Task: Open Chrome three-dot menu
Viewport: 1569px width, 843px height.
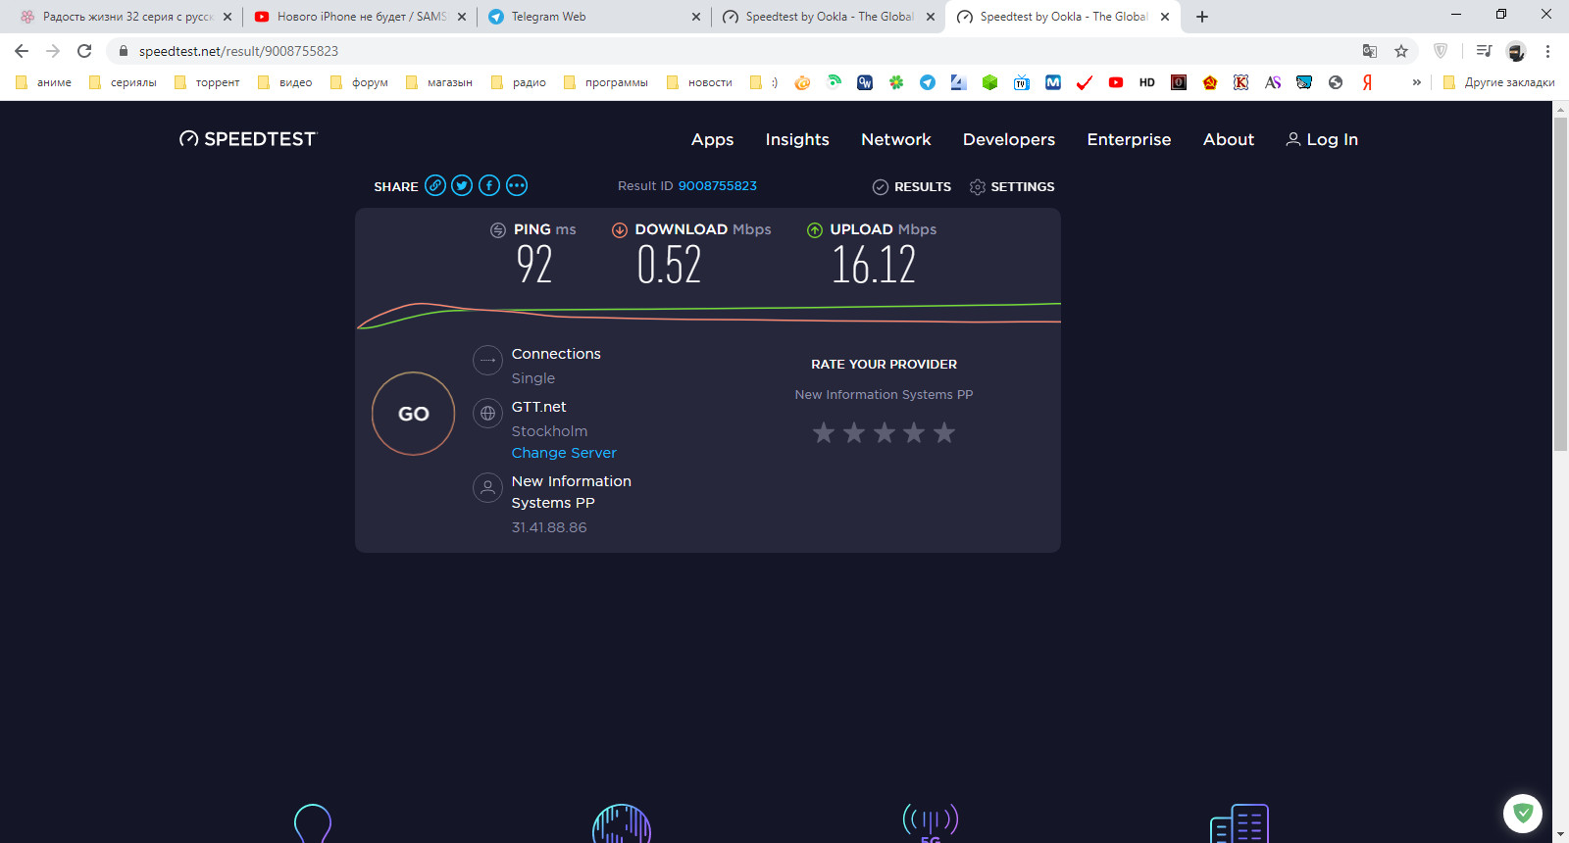Action: coord(1547,51)
